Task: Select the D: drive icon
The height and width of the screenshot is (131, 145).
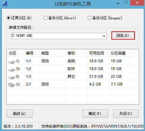Action: pyautogui.click(x=12, y=69)
